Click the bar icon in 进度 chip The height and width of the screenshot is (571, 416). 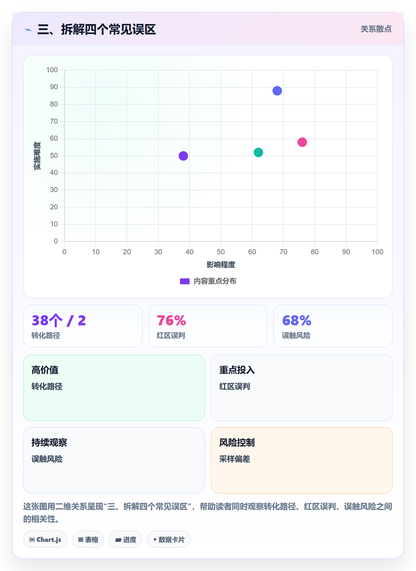coord(118,540)
